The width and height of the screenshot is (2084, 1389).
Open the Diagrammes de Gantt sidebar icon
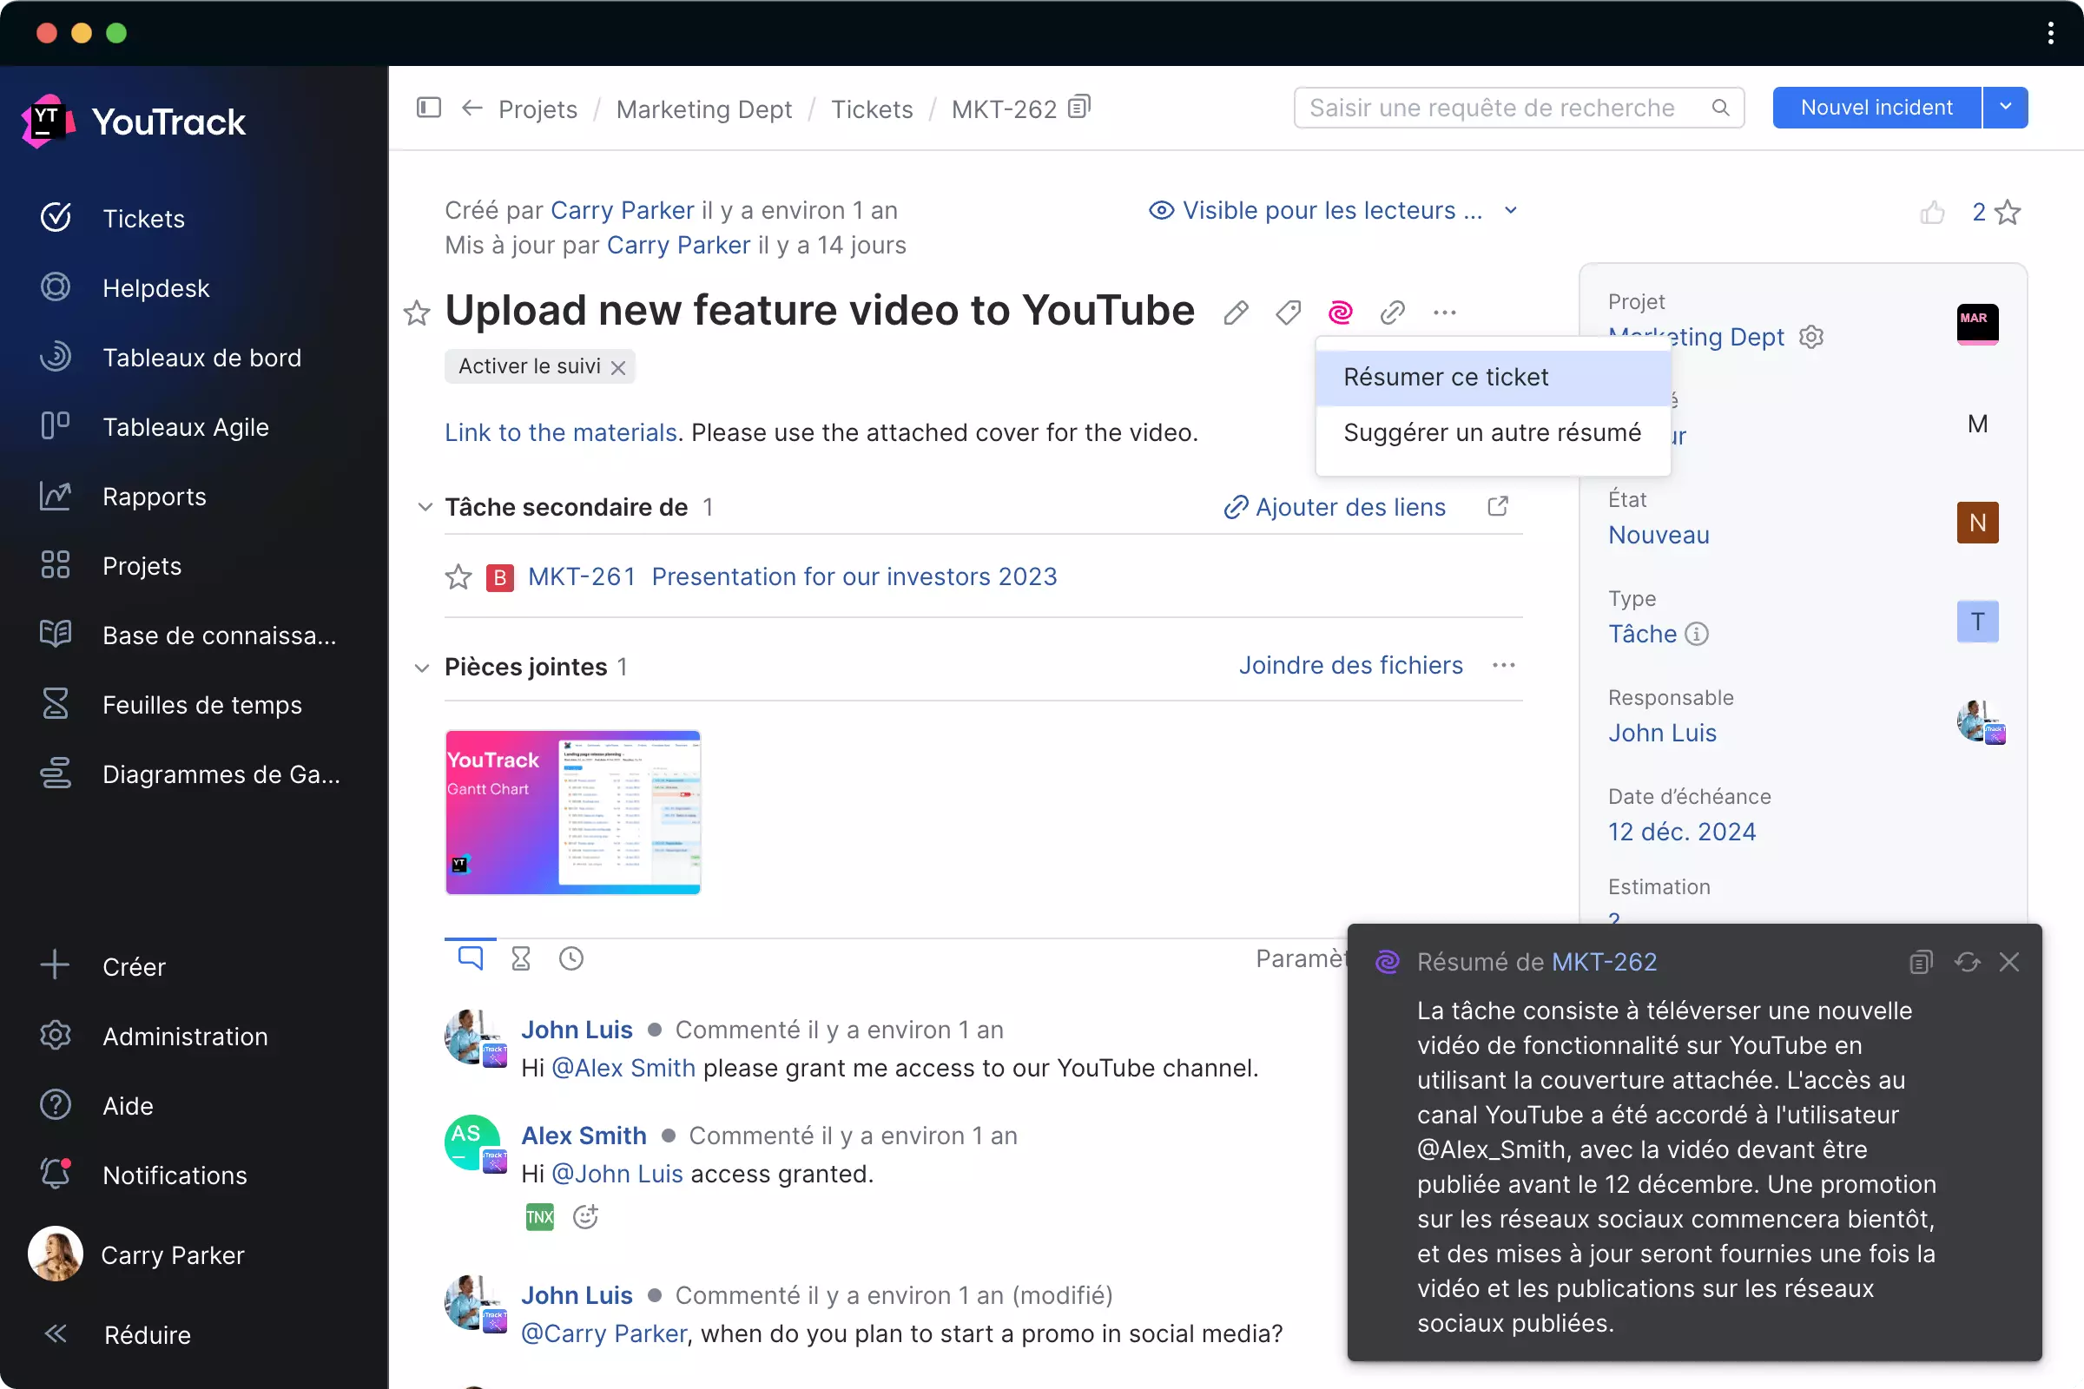coord(55,773)
